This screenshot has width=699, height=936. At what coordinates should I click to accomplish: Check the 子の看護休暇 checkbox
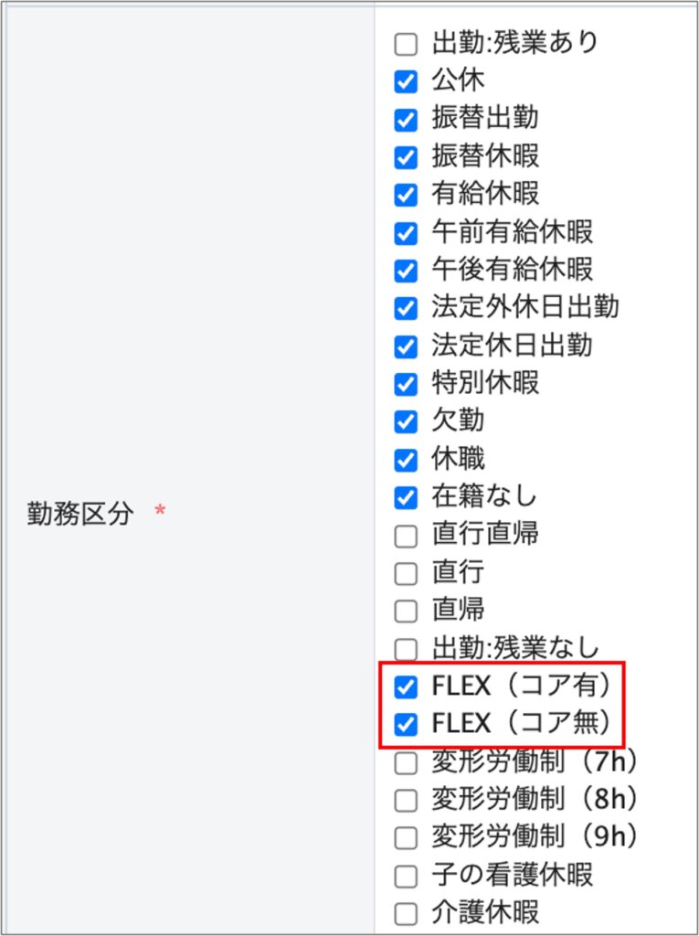406,877
